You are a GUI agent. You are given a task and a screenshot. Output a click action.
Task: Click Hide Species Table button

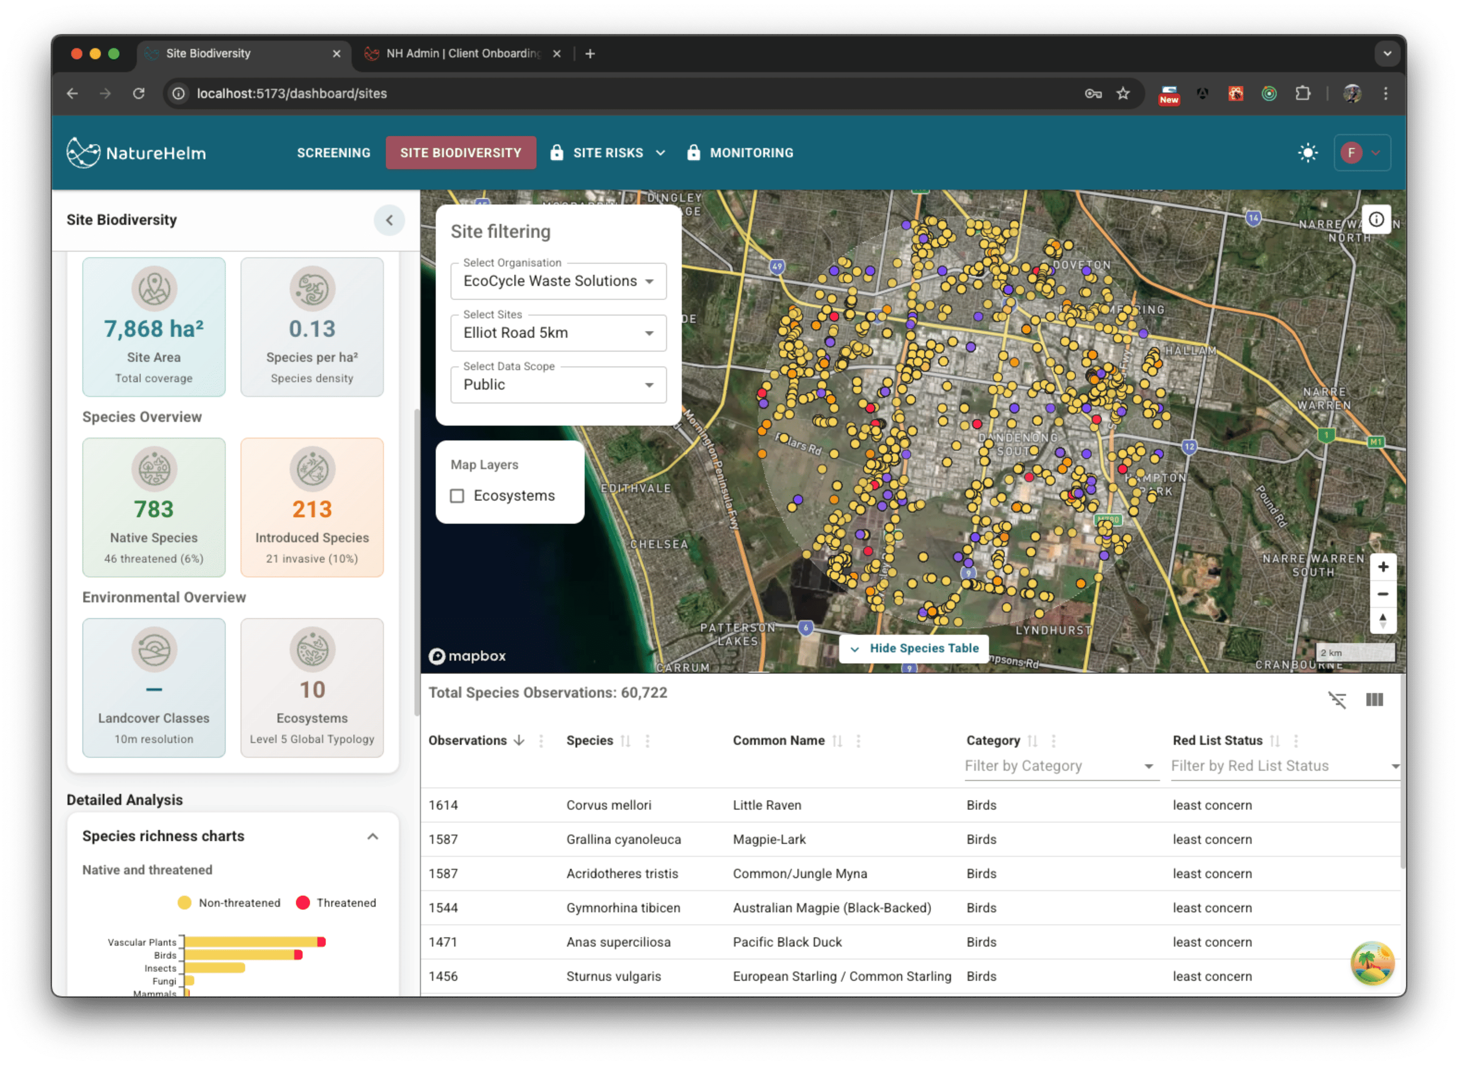click(914, 649)
